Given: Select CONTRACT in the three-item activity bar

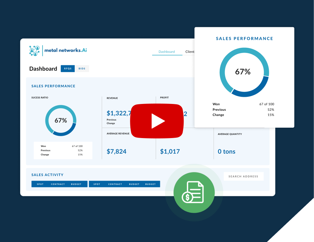Looking at the screenshot, I should 58,184.
